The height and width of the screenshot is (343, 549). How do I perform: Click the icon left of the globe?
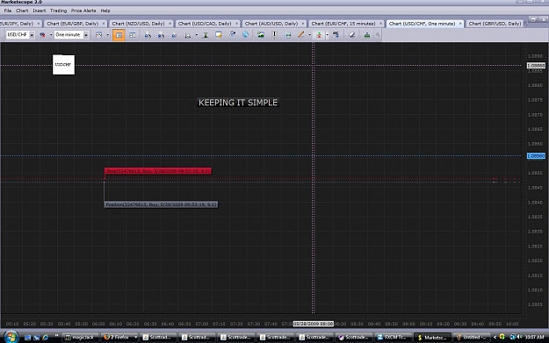232,34
